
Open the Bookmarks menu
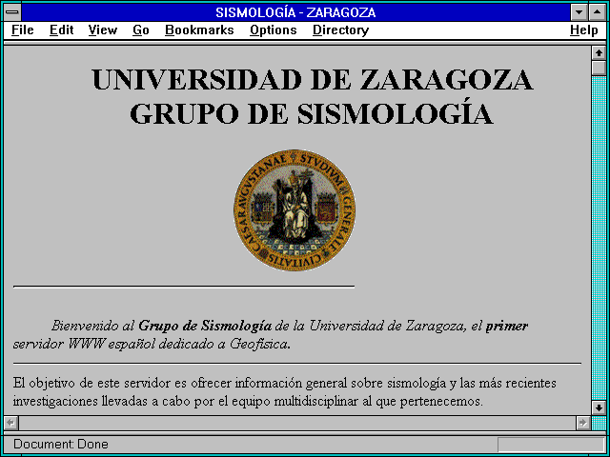pos(199,30)
